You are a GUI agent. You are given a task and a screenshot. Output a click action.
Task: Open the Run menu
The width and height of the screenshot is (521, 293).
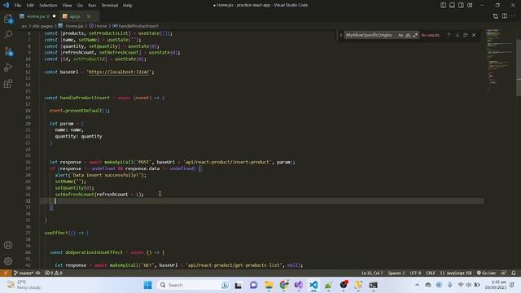(x=92, y=6)
